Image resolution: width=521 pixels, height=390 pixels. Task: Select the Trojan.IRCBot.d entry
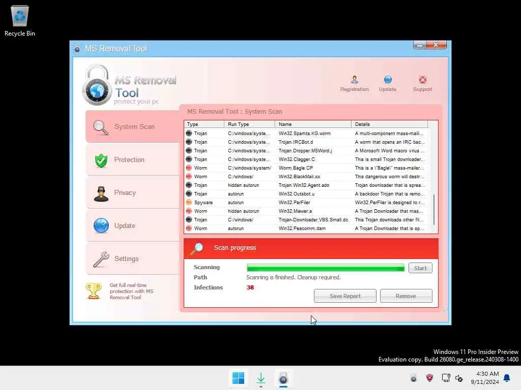pos(306,142)
